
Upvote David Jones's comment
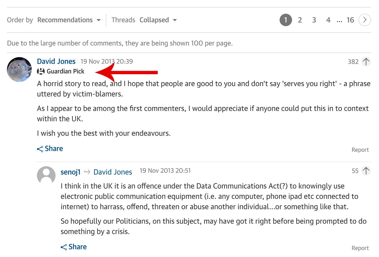pyautogui.click(x=366, y=62)
